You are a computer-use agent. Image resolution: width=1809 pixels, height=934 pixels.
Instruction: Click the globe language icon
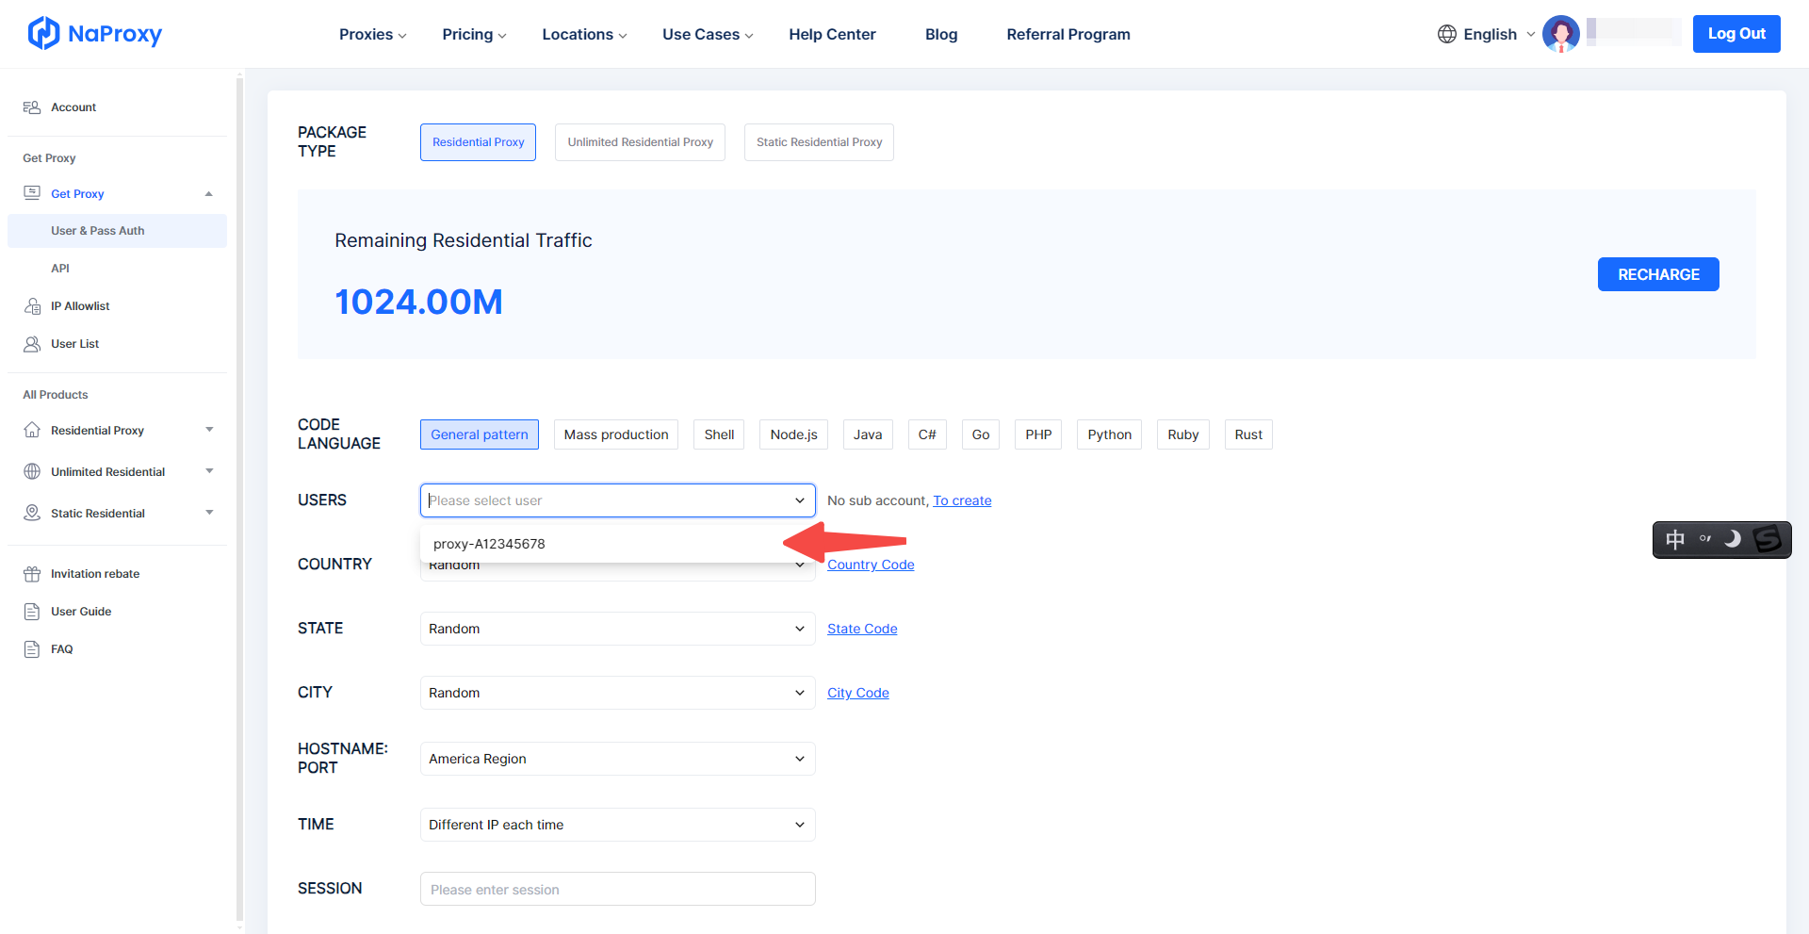1446,34
